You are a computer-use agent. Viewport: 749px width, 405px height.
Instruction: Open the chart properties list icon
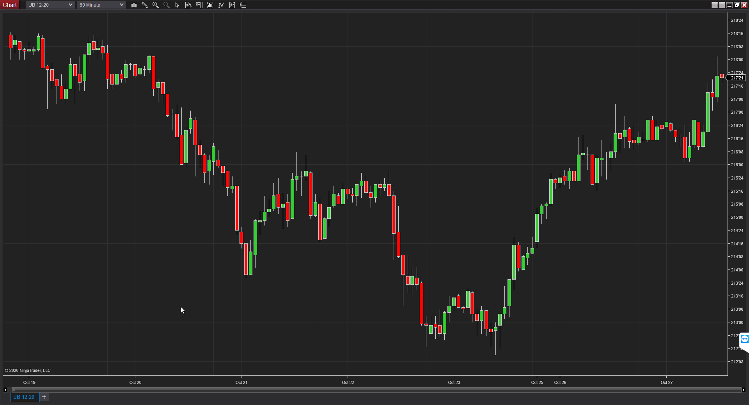point(243,5)
